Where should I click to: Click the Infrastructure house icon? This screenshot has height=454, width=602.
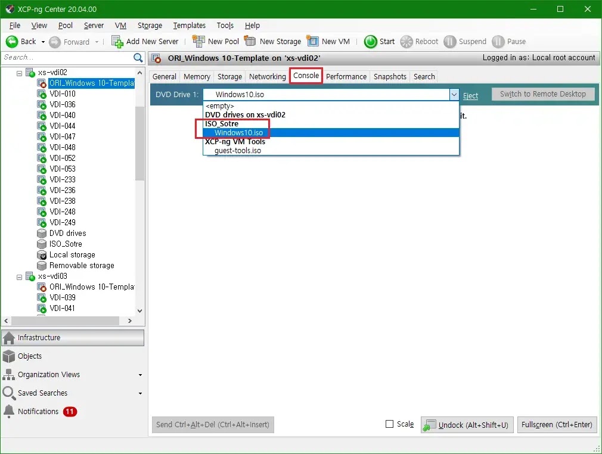[8, 338]
